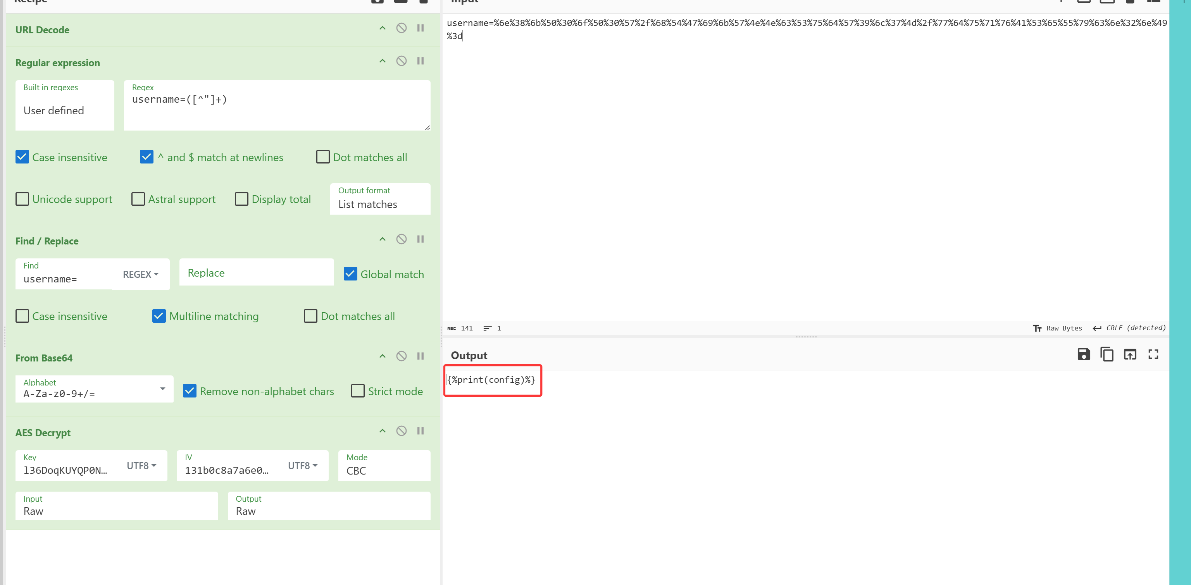Toggle Display total checkbox
The image size is (1191, 585).
coord(241,199)
